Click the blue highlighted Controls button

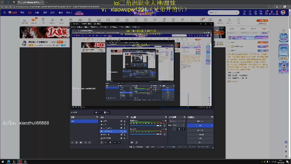200,125
